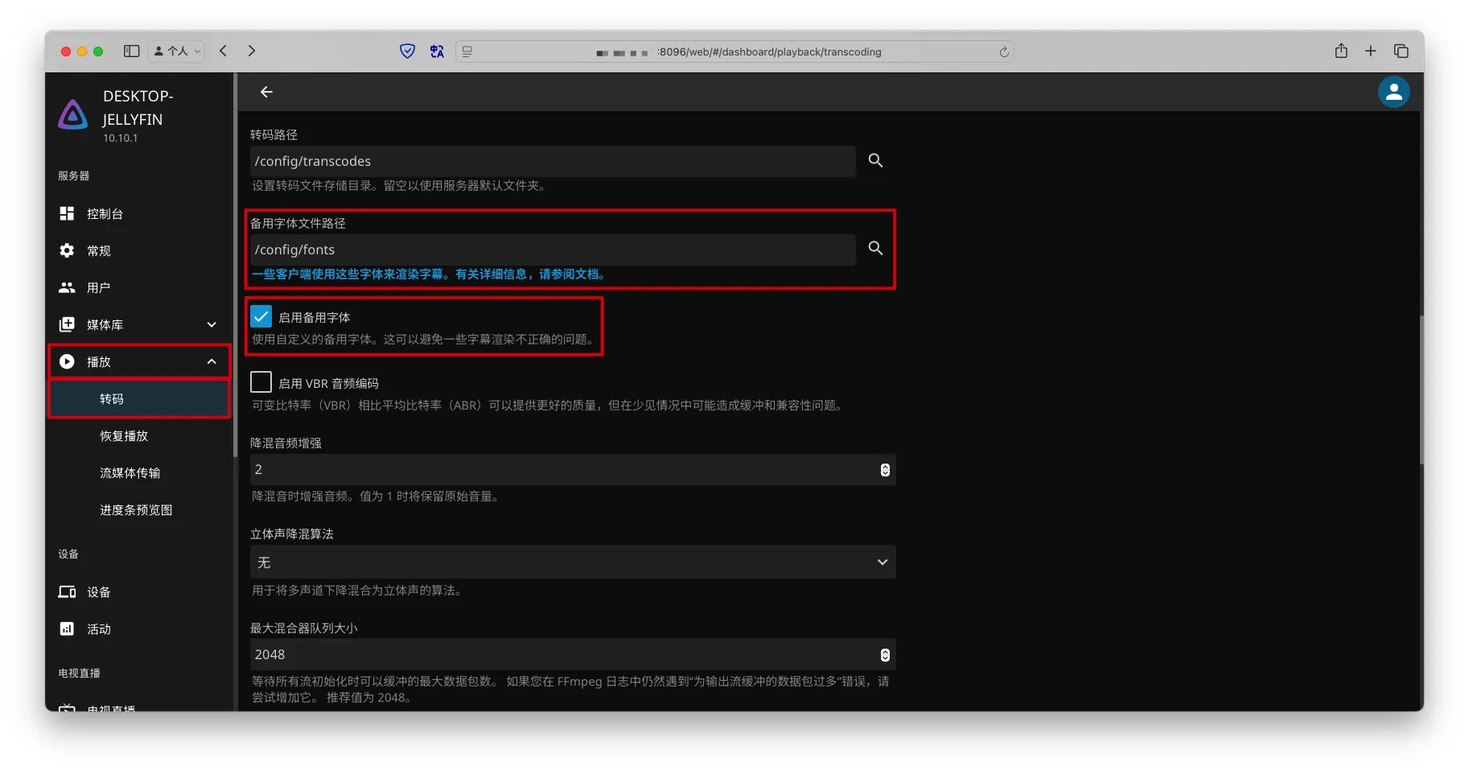Browse folders for the transcode path
Image resolution: width=1469 pixels, height=771 pixels.
coord(875,161)
